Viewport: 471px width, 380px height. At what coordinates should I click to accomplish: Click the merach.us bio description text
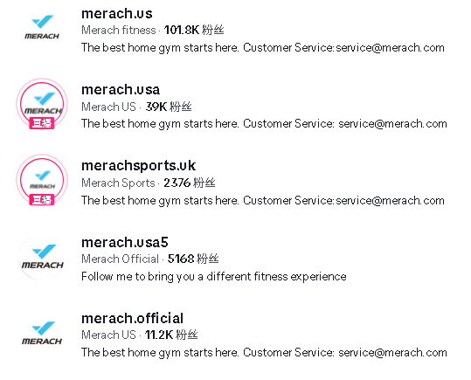coord(263,48)
